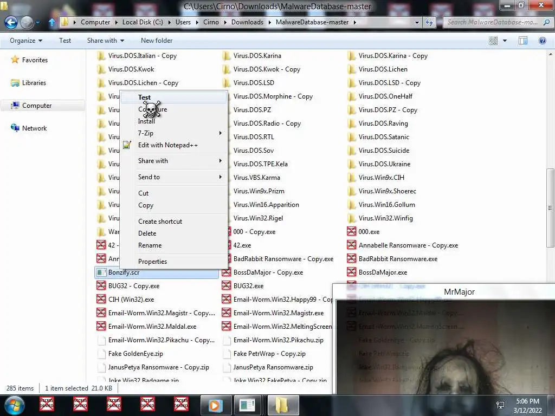This screenshot has height=416, width=555.
Task: Open the folder Explorer taskbar button
Action: point(282,405)
